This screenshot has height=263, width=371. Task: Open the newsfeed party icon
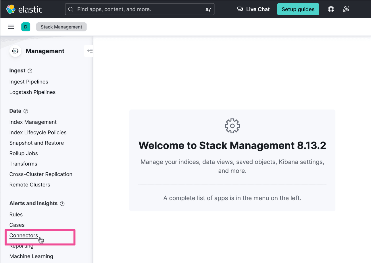point(346,9)
